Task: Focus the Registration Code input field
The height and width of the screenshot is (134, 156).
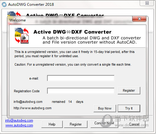Action: 81,91
